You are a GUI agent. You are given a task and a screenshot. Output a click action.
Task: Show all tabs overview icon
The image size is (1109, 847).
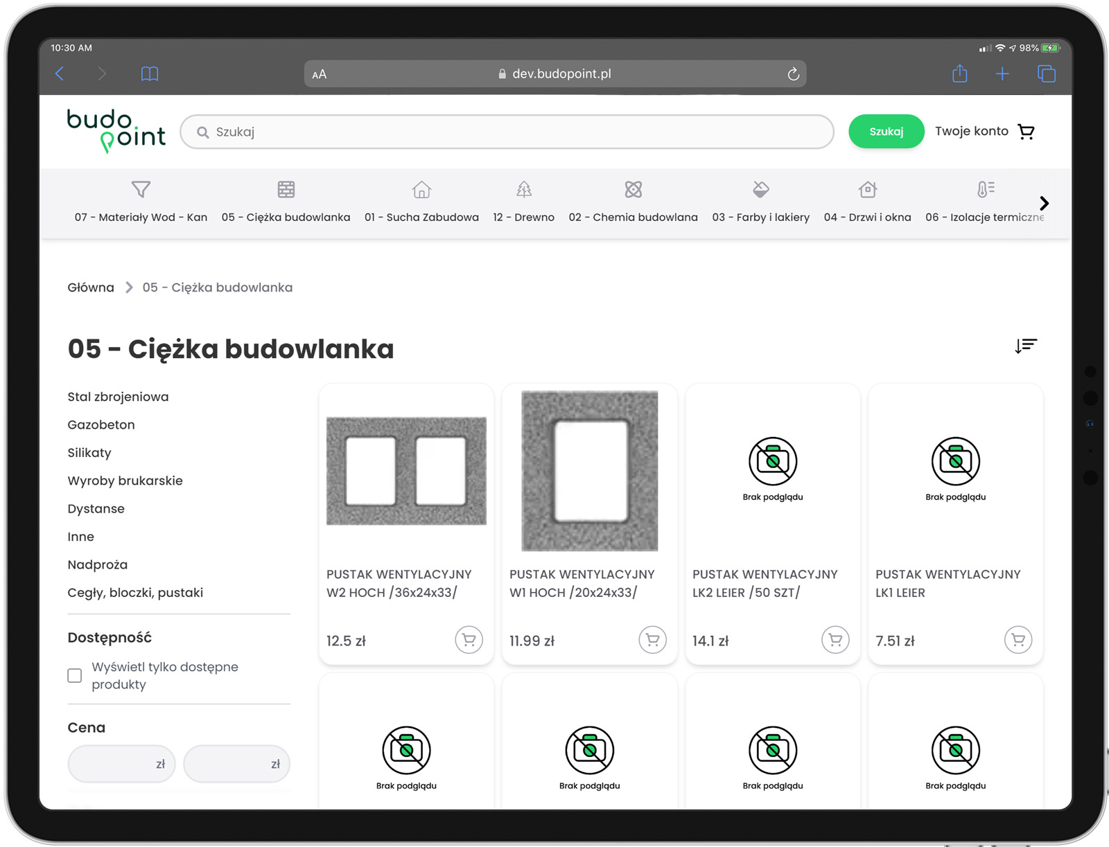point(1047,73)
